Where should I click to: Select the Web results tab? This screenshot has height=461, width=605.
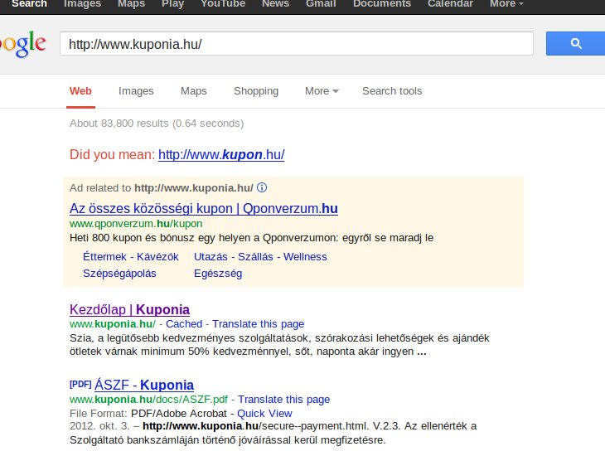click(80, 91)
